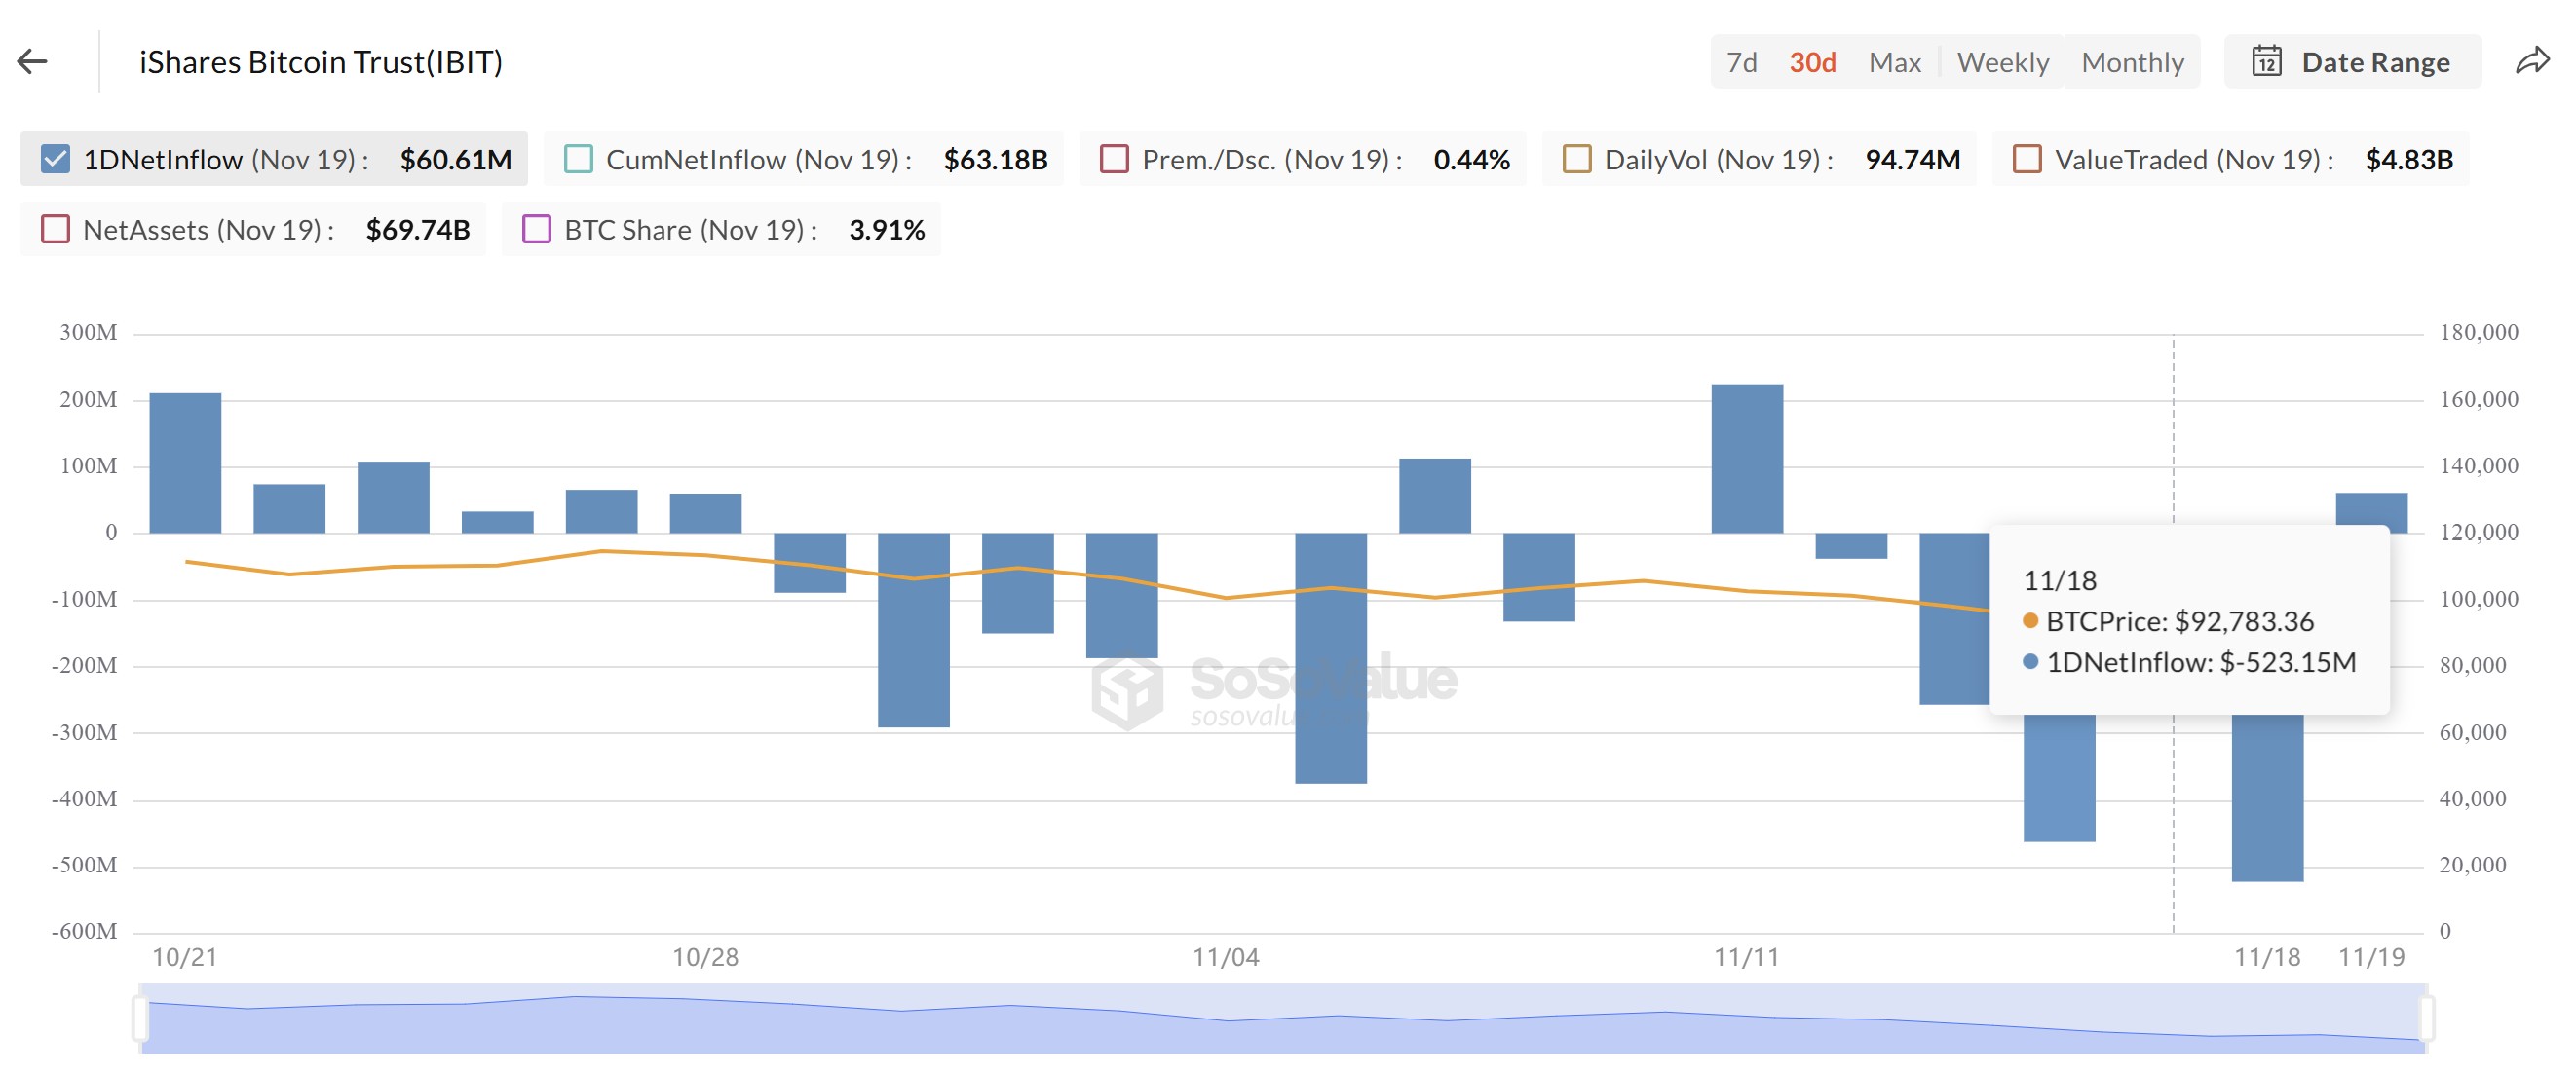
Task: Open the Date Range picker
Action: (x=2352, y=61)
